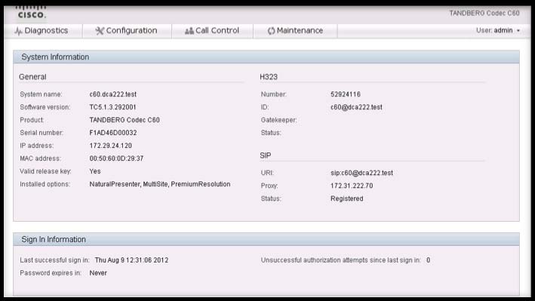Click the SIP URI label
This screenshot has width=535, height=301.
click(x=267, y=173)
